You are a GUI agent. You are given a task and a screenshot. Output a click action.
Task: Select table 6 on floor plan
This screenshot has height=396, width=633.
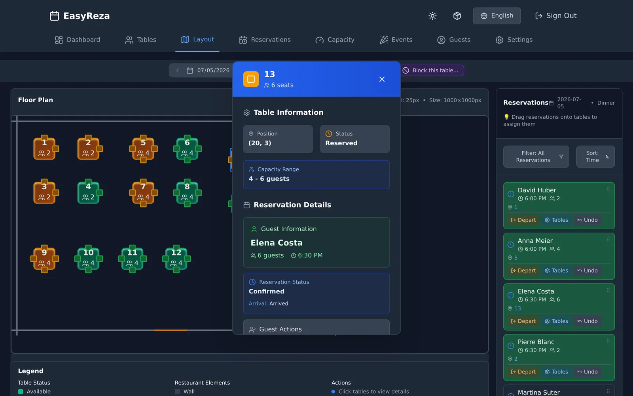point(188,148)
